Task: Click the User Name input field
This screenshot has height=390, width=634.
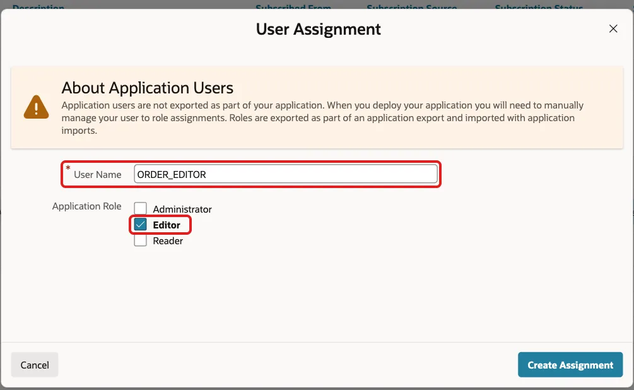Action: (x=286, y=174)
